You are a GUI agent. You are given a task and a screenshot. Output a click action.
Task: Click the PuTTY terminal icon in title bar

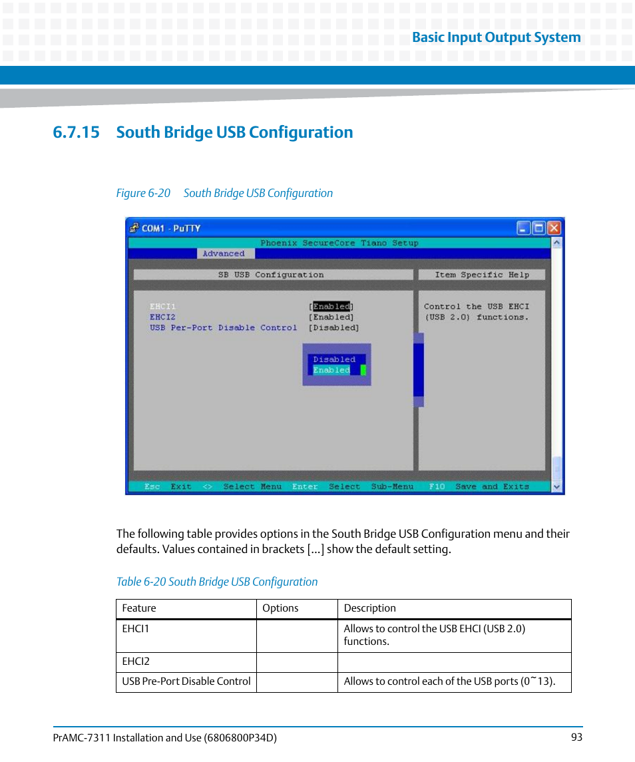coord(134,228)
